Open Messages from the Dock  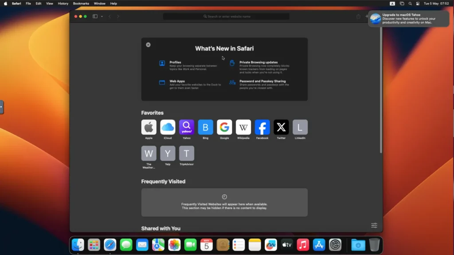(x=126, y=245)
